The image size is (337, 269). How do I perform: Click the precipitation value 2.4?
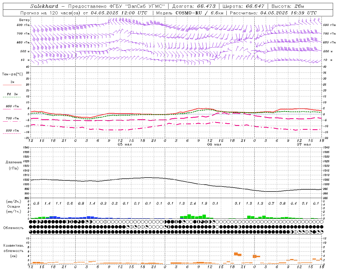point(193,204)
